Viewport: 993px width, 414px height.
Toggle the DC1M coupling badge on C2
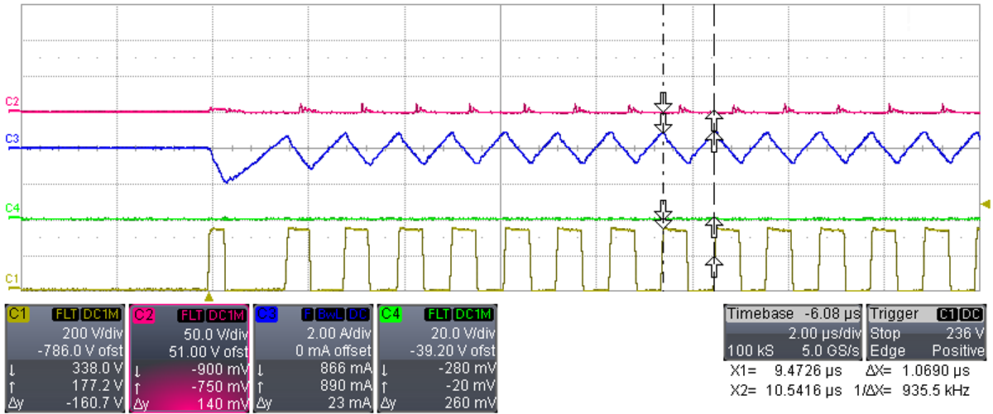(x=226, y=314)
